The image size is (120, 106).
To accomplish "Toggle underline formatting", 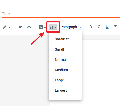I will tap(107, 27).
